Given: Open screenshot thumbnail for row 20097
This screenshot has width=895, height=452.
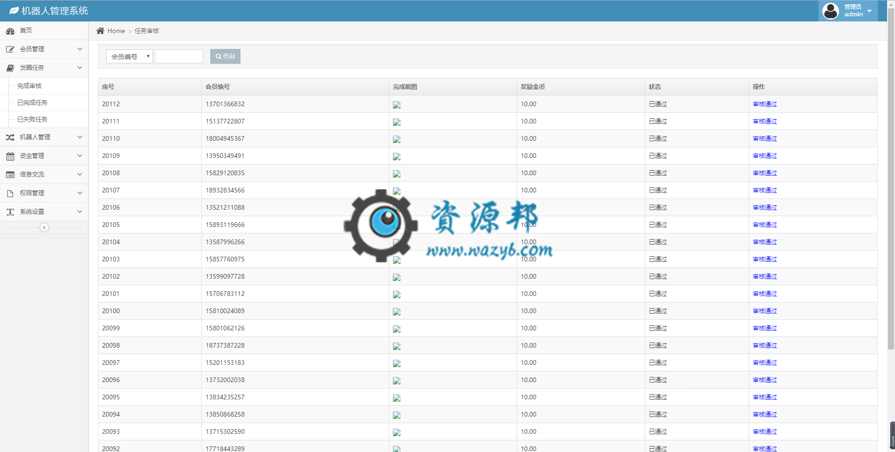Looking at the screenshot, I should pyautogui.click(x=397, y=363).
